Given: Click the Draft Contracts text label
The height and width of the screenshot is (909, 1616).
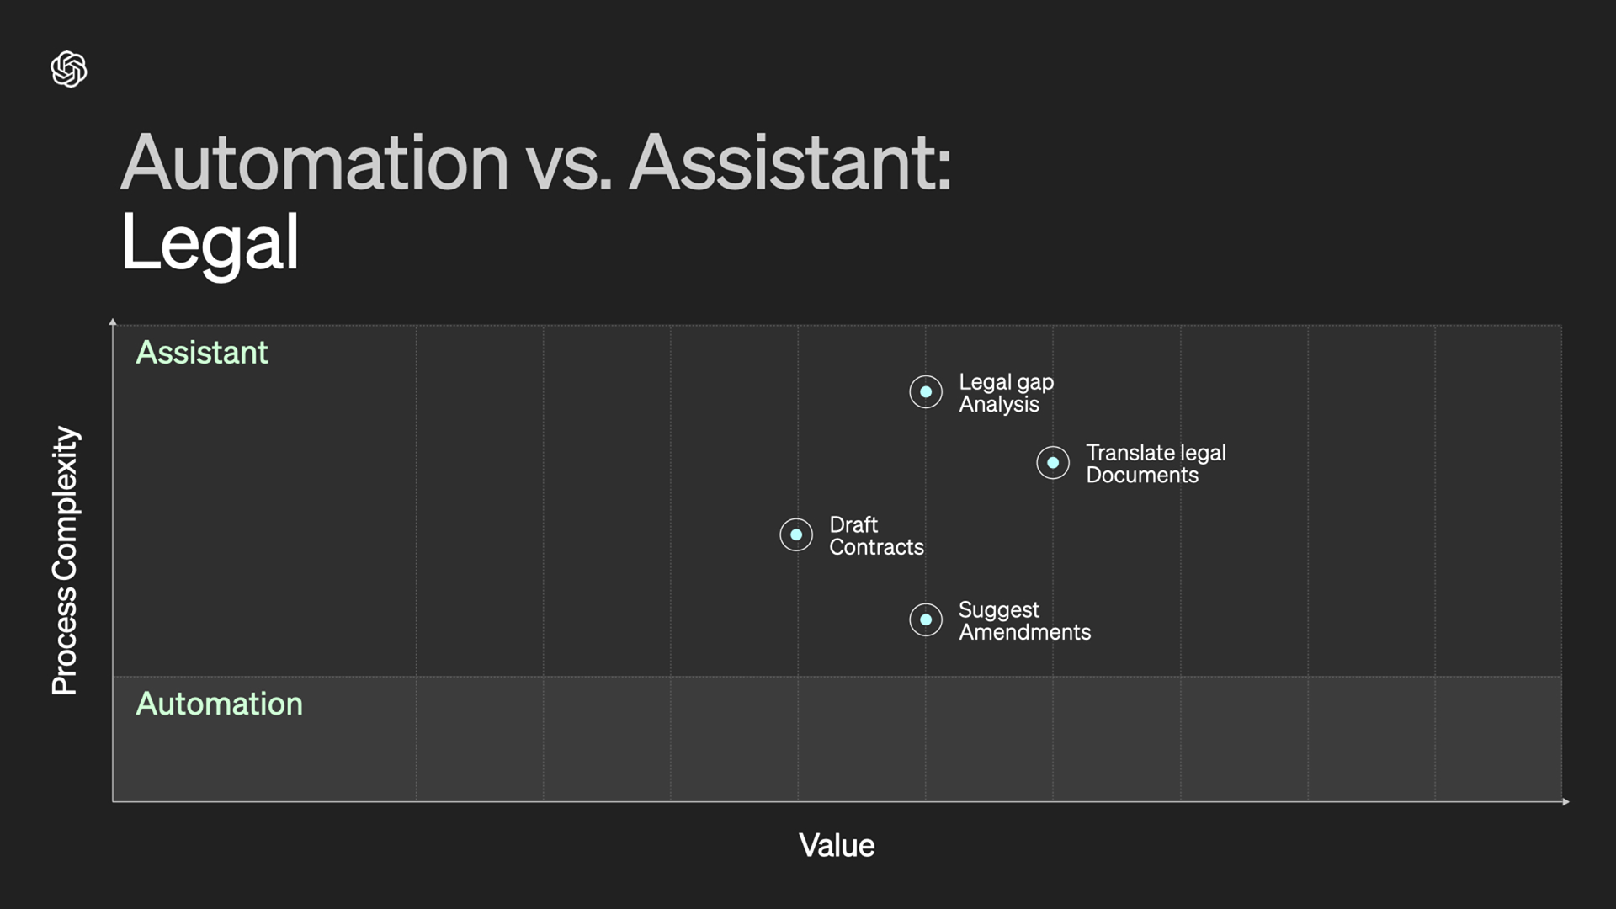Looking at the screenshot, I should tap(876, 535).
